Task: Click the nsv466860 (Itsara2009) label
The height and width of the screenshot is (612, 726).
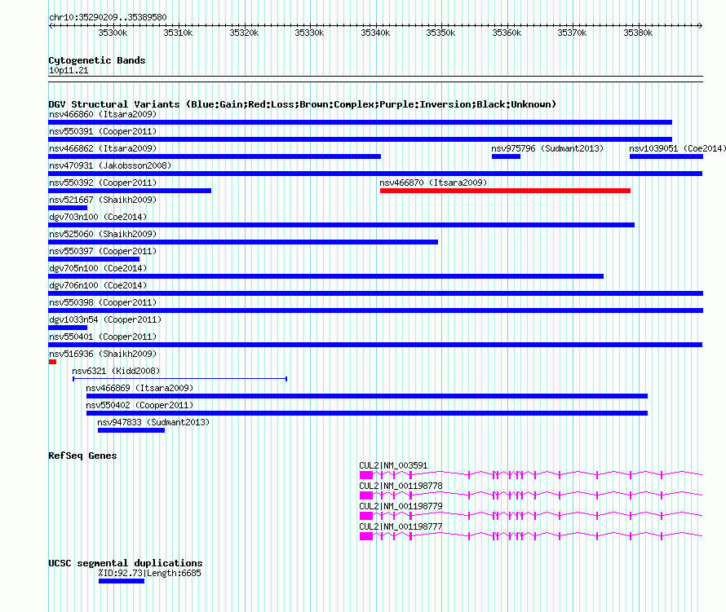Action: tap(103, 114)
